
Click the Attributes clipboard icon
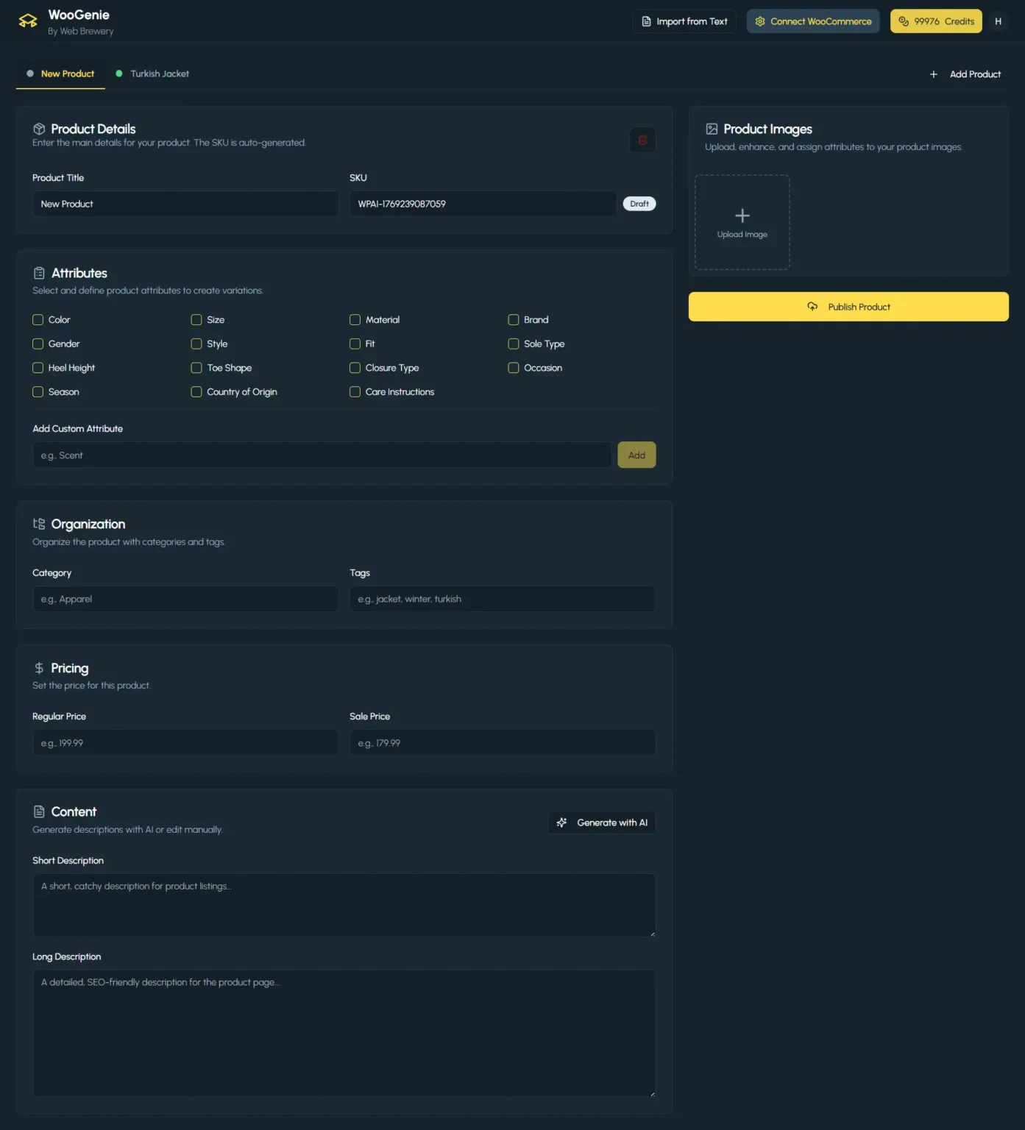pyautogui.click(x=39, y=273)
